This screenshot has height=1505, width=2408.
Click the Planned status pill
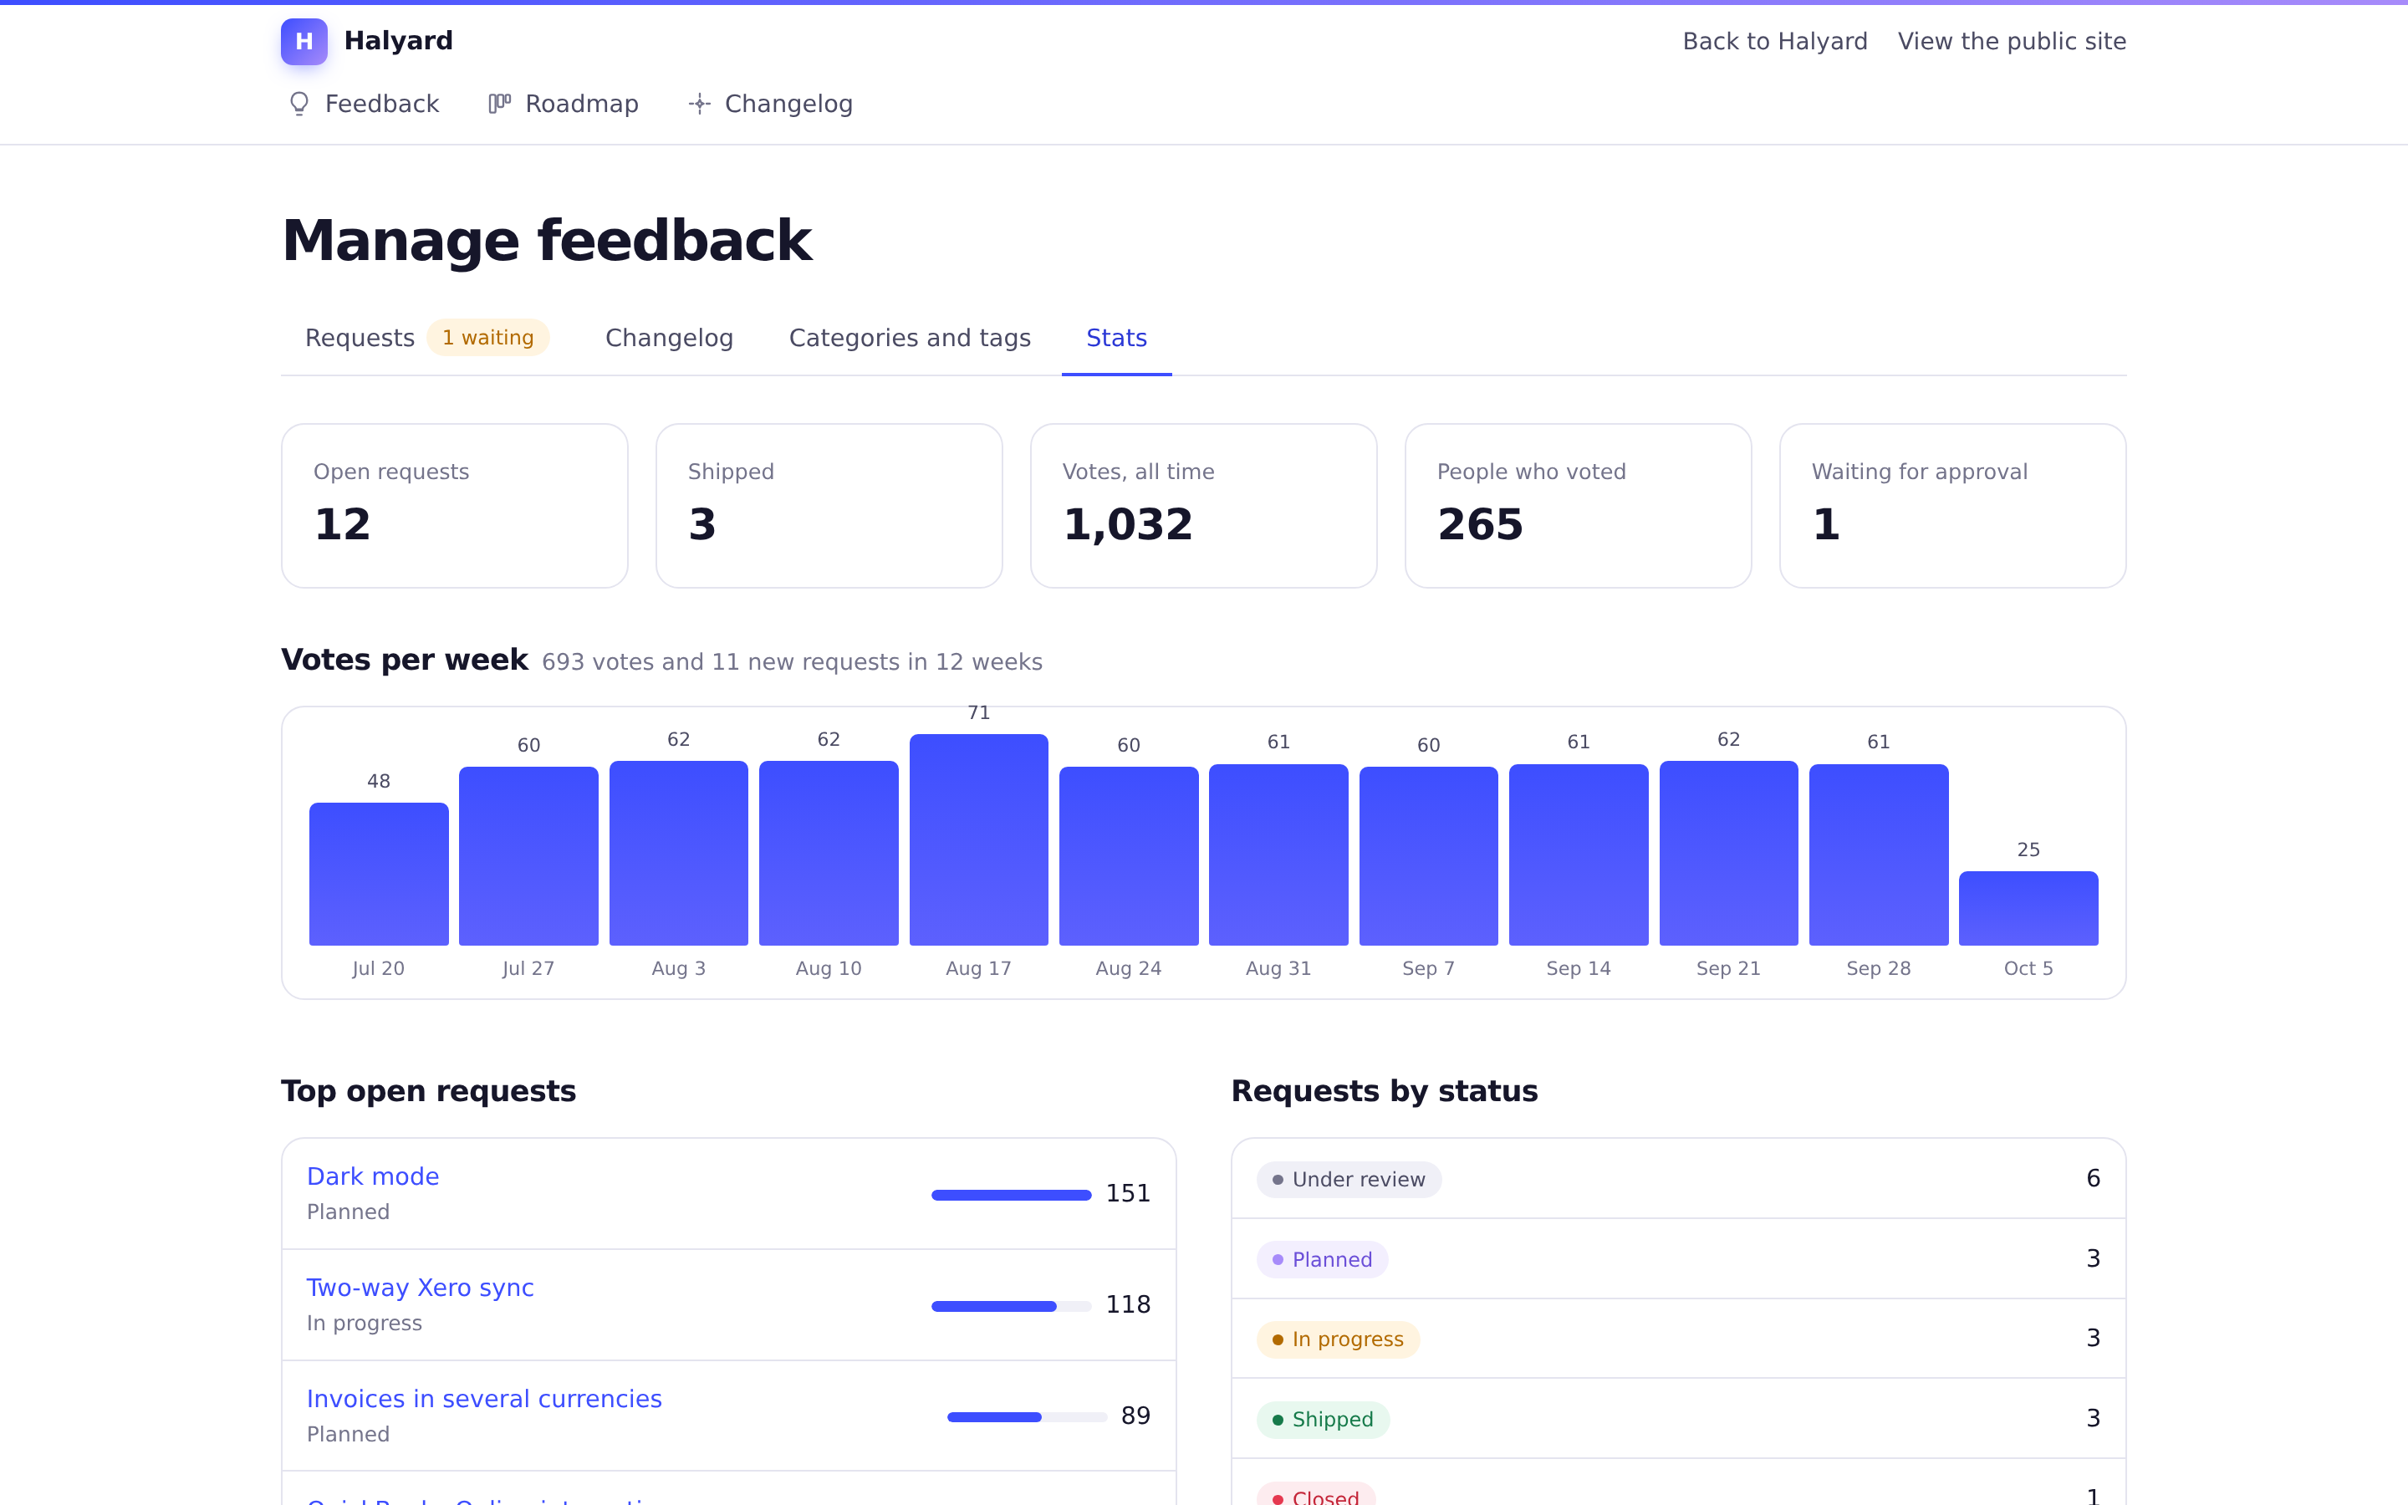(1323, 1260)
